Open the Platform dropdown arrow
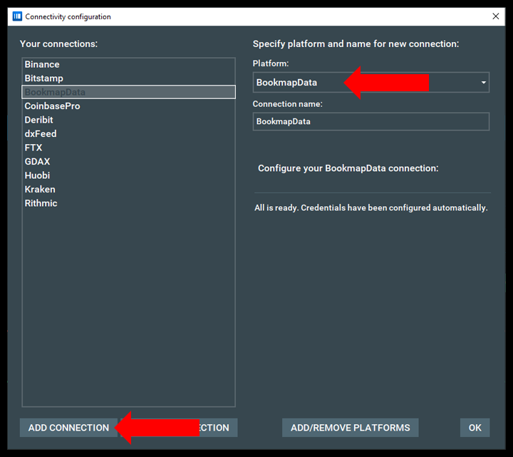Screen dimensions: 513x457 tap(483, 83)
